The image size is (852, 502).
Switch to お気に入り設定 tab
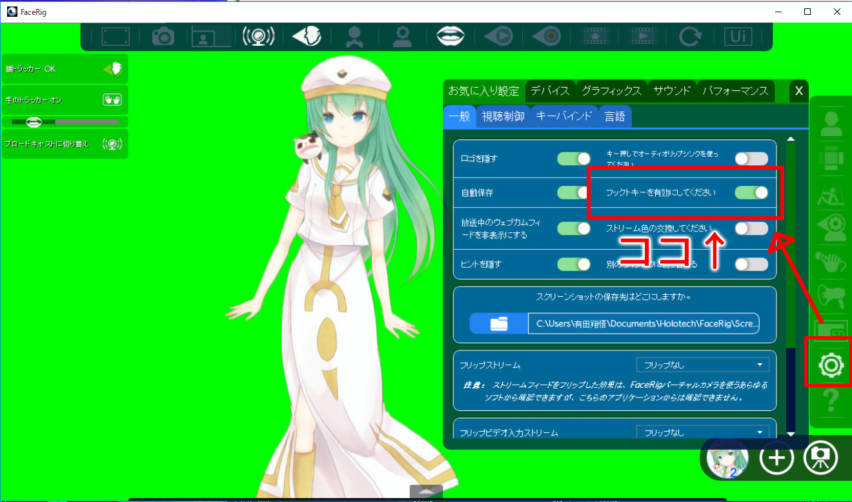pos(484,91)
